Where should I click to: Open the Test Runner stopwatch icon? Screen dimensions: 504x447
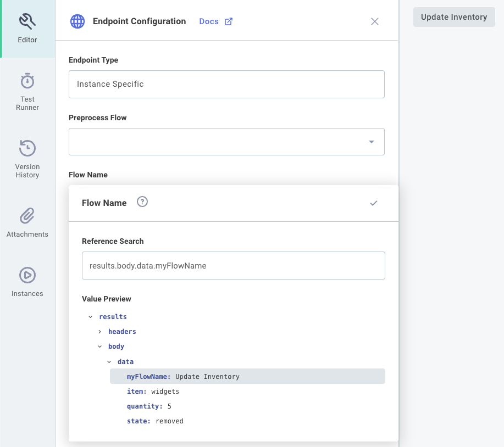point(27,81)
